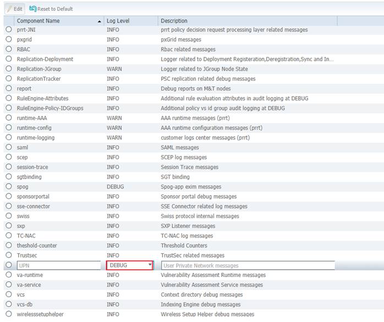Select the Trustsec radio button
Screen dimensions: 384x322
tap(9, 255)
